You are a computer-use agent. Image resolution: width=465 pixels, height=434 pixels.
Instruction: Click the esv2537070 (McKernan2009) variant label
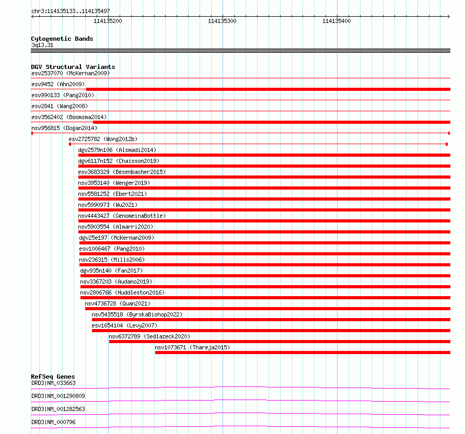tap(71, 73)
